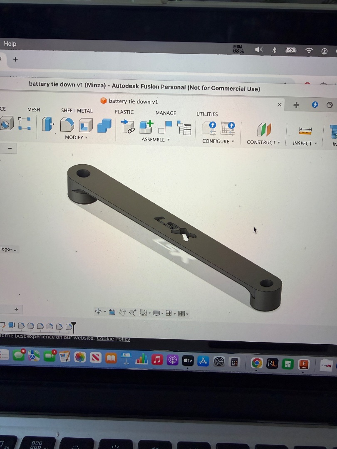Click the Measure ruler icon
This screenshot has height=449, width=337.
305,131
